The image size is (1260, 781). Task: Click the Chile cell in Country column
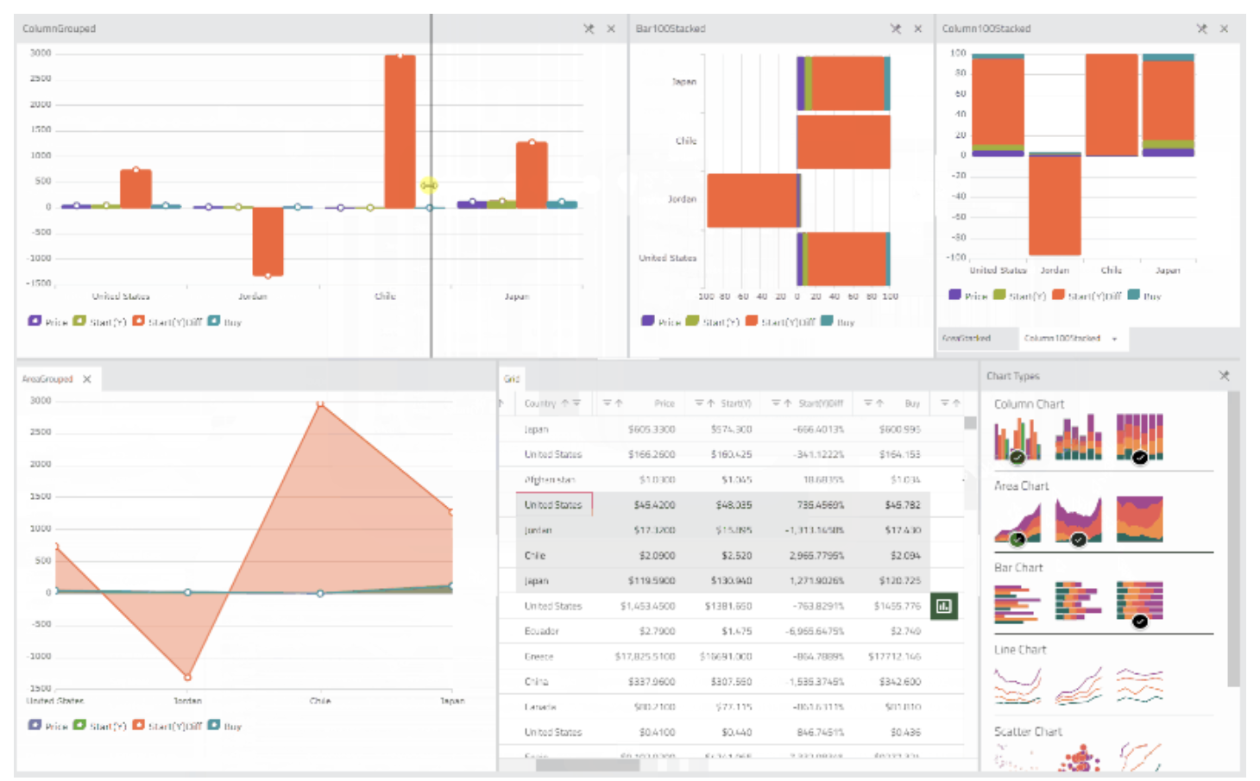tap(535, 556)
